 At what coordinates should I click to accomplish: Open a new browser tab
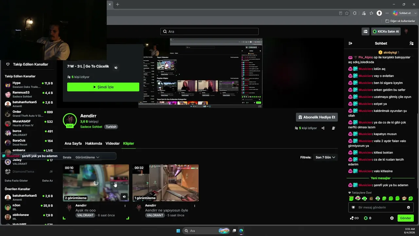tap(118, 4)
